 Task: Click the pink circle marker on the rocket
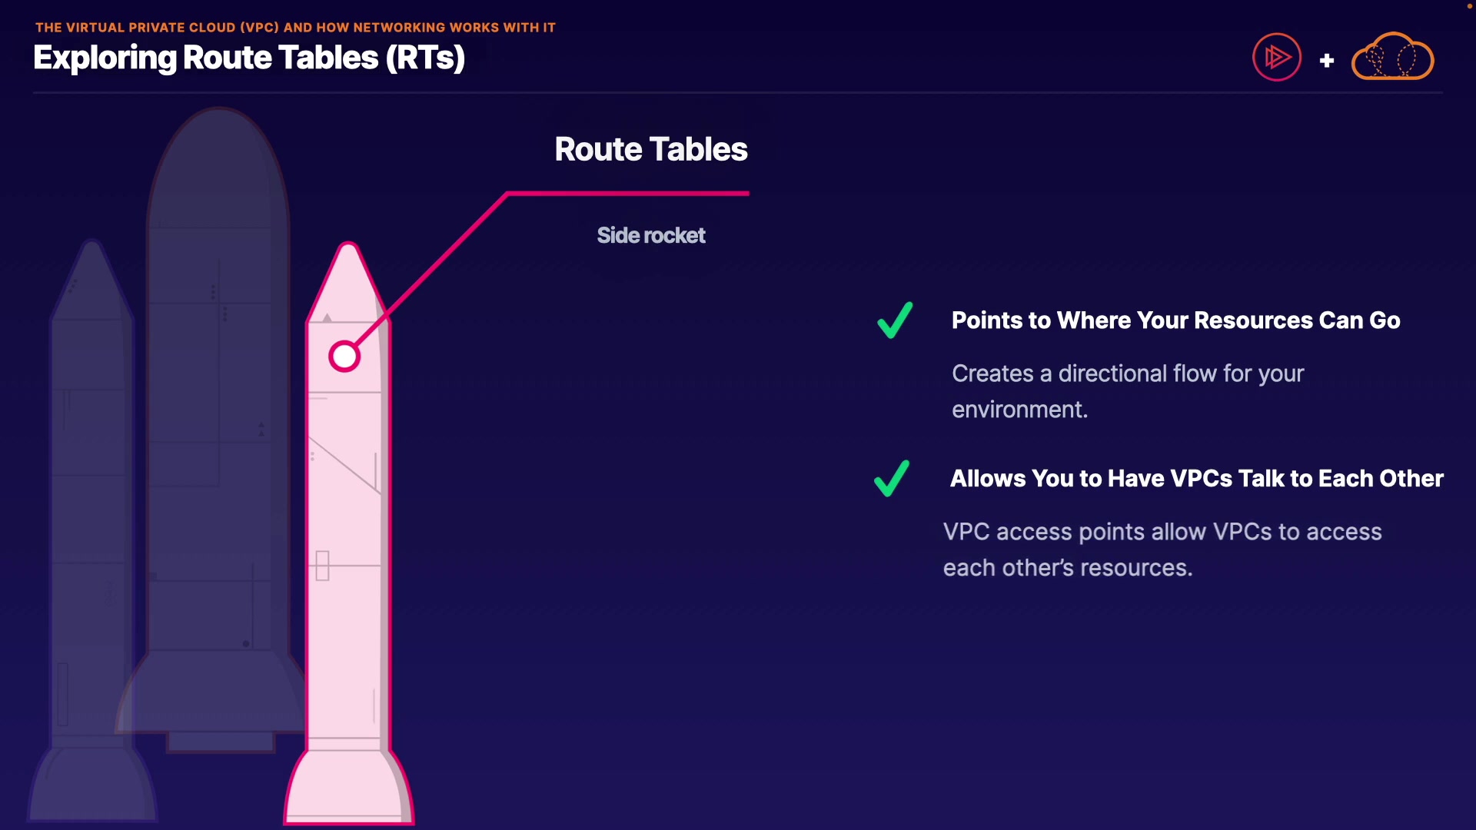point(344,357)
